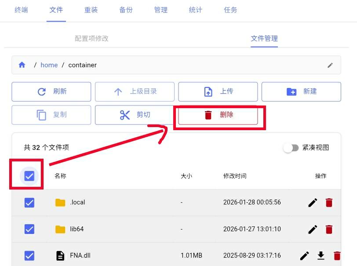The height and width of the screenshot is (266, 357).
Task: Navigate to home in the breadcrumb
Action: pos(49,65)
